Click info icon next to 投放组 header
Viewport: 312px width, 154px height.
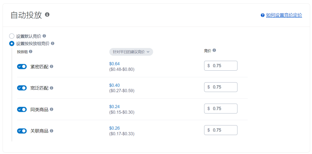pos(30,51)
